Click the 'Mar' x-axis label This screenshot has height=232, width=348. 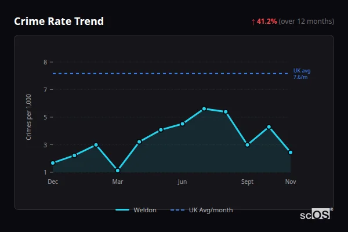pyautogui.click(x=118, y=182)
